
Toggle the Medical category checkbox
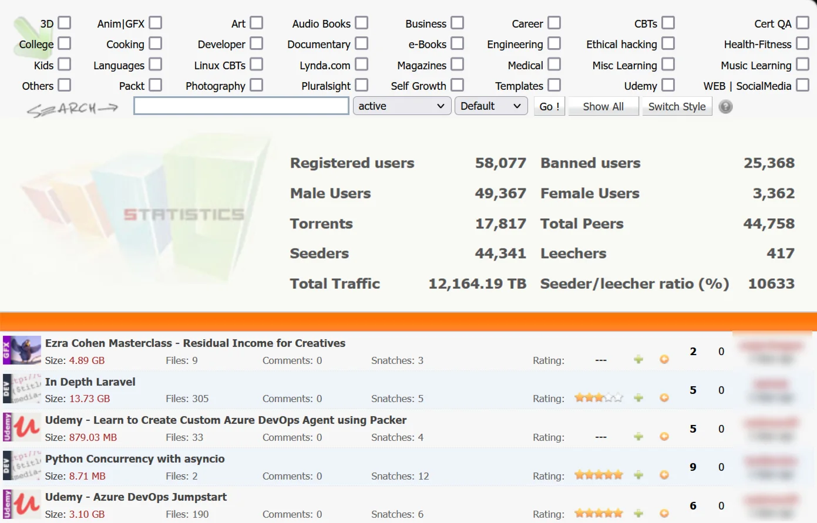(554, 64)
